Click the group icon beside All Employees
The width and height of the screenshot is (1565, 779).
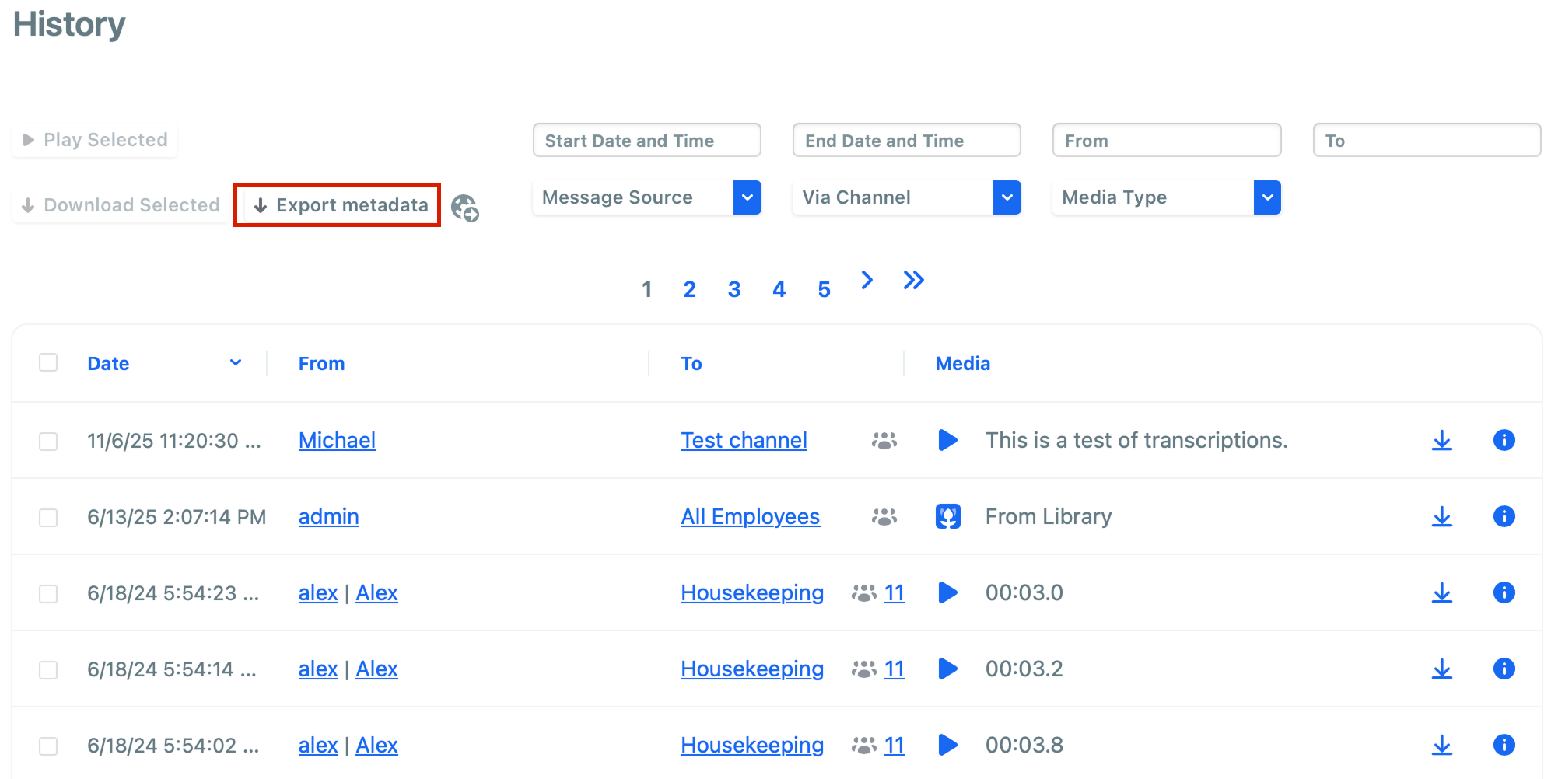pyautogui.click(x=884, y=517)
